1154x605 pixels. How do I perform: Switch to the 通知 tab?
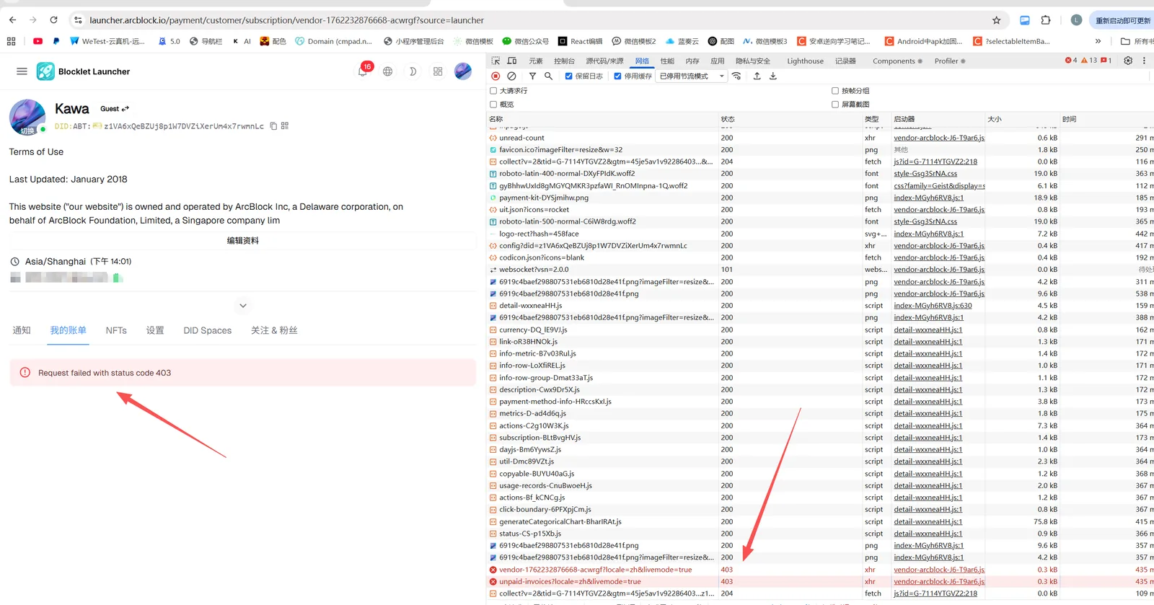(x=22, y=330)
